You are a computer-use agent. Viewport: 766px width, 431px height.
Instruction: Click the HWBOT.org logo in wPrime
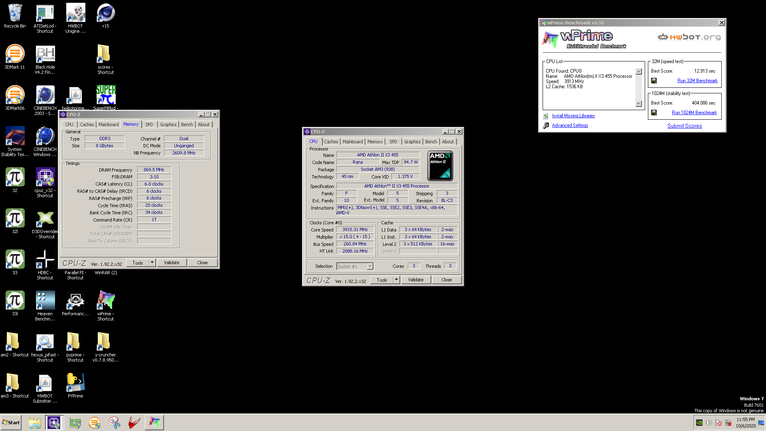tap(689, 37)
